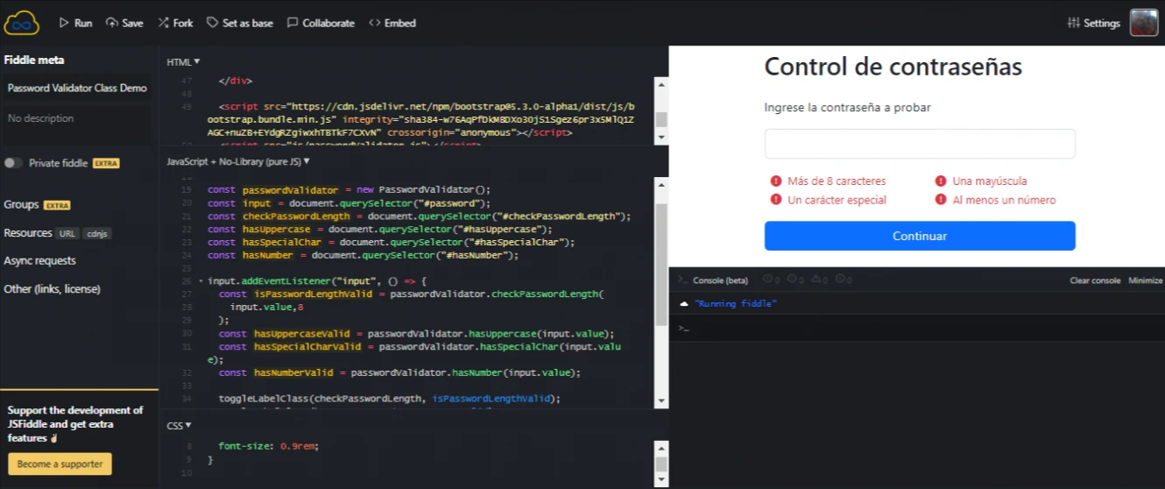Open the HTML panel dropdown
Image resolution: width=1165 pixels, height=489 pixels.
tap(184, 62)
